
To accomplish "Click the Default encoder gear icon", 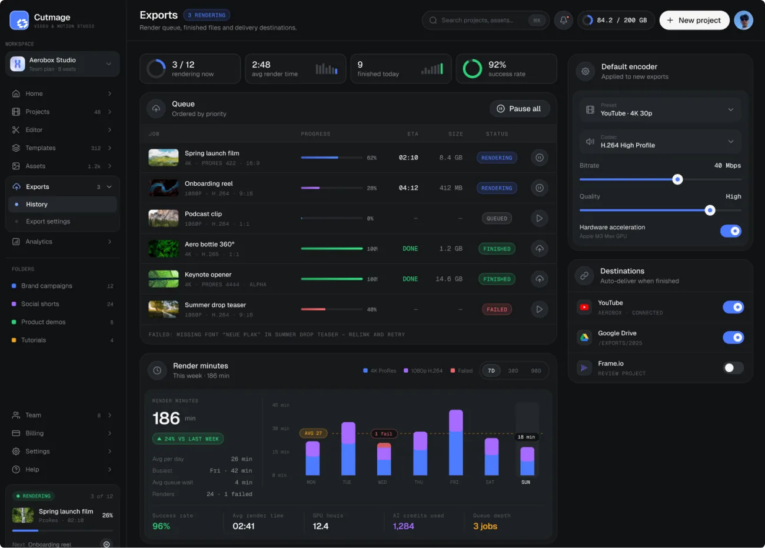I will click(x=586, y=71).
